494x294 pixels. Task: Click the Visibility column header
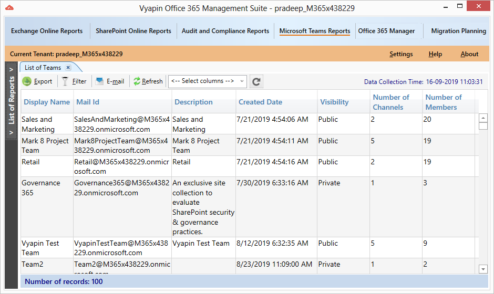click(334, 102)
